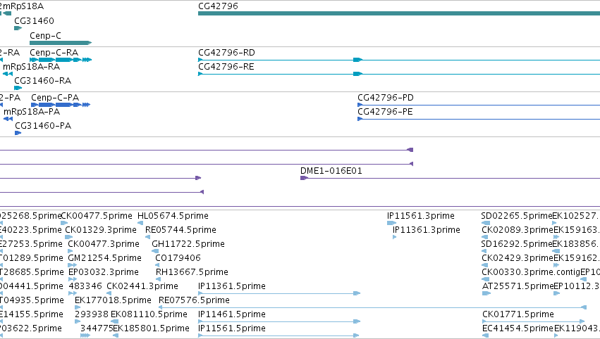Click the Cenp-C gene feature
Viewport: 600px width, 339px height.
[61, 43]
